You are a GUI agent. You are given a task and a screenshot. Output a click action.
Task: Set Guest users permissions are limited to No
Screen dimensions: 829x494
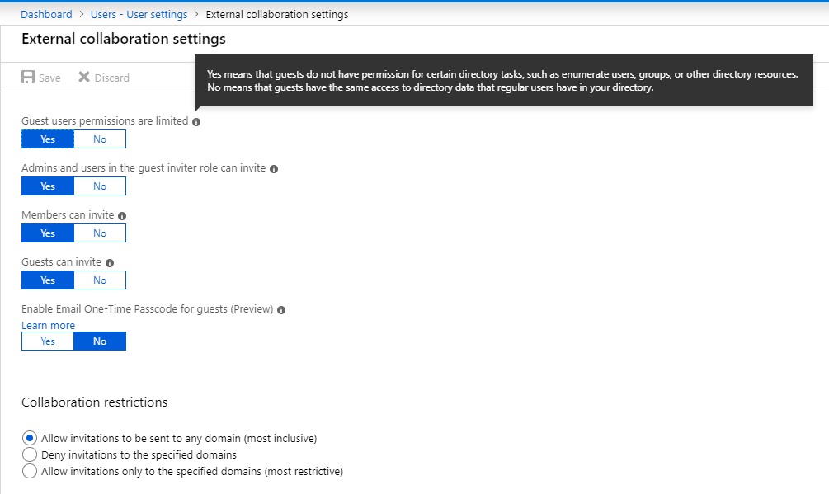[x=100, y=139]
